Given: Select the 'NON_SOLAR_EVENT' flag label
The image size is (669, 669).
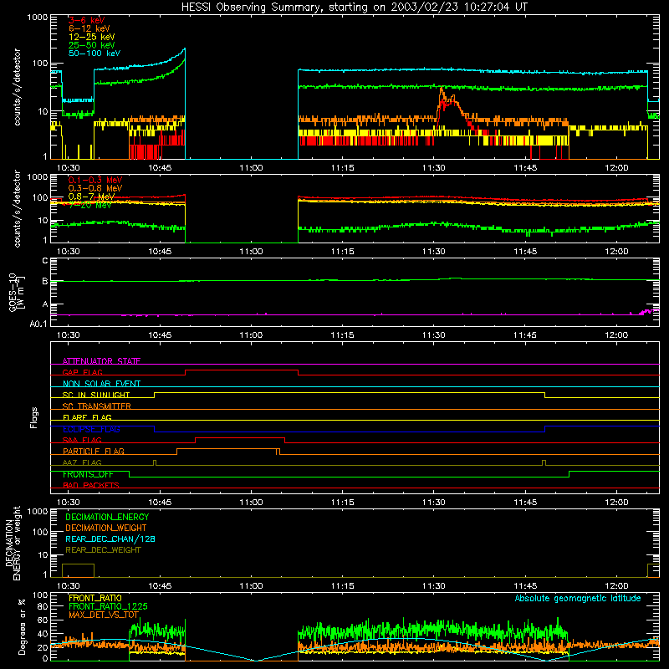Looking at the screenshot, I should [x=101, y=384].
